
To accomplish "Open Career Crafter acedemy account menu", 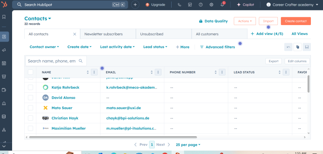I will coord(292,5).
